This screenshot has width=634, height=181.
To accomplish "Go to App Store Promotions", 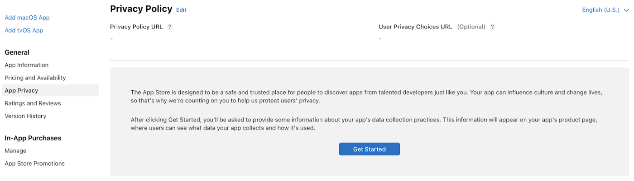I will pos(35,163).
